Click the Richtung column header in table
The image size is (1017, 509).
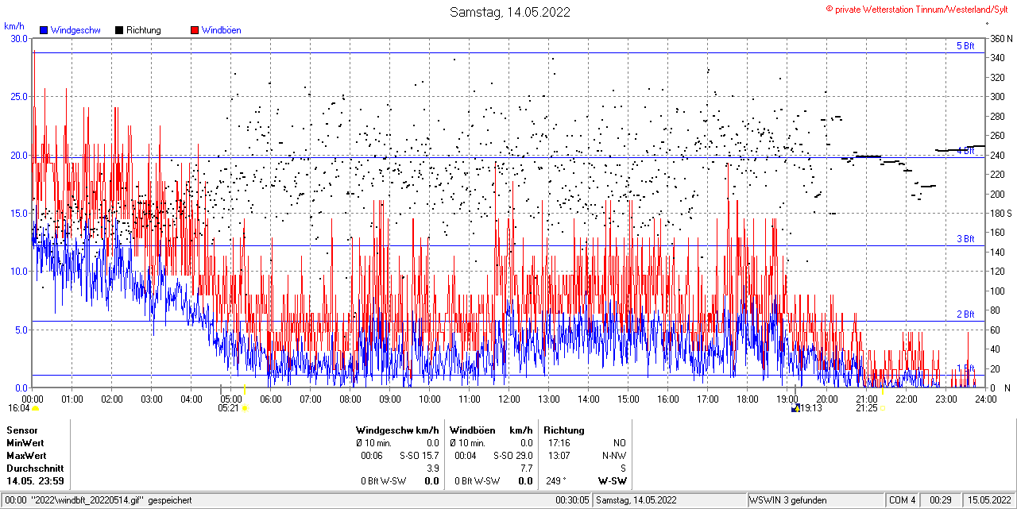point(563,430)
